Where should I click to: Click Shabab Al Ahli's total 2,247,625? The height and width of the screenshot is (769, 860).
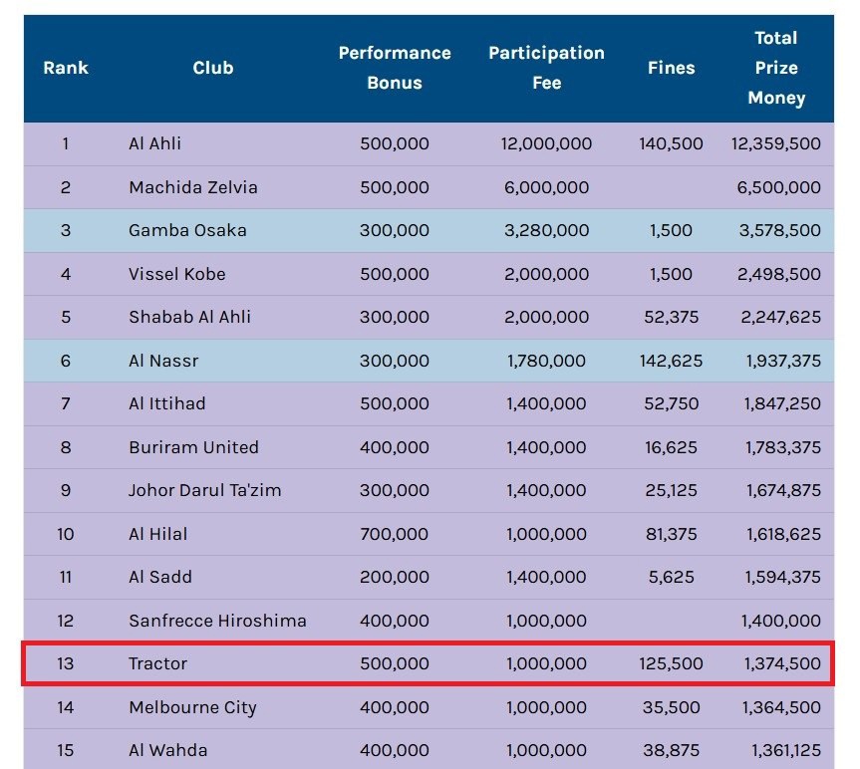[x=780, y=317]
